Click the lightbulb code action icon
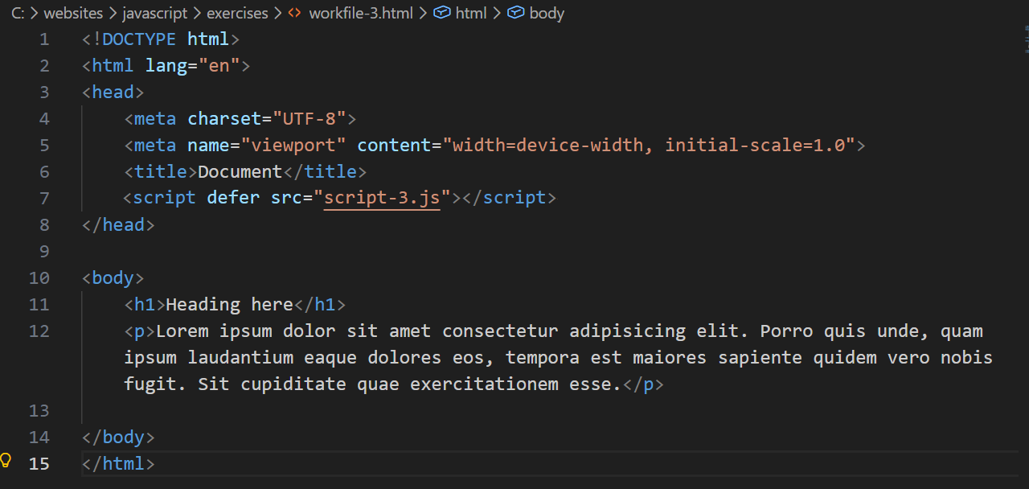 [x=6, y=459]
